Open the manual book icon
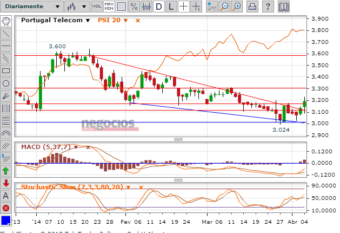Image resolution: width=340 pixels, height=233 pixels. pyautogui.click(x=284, y=7)
